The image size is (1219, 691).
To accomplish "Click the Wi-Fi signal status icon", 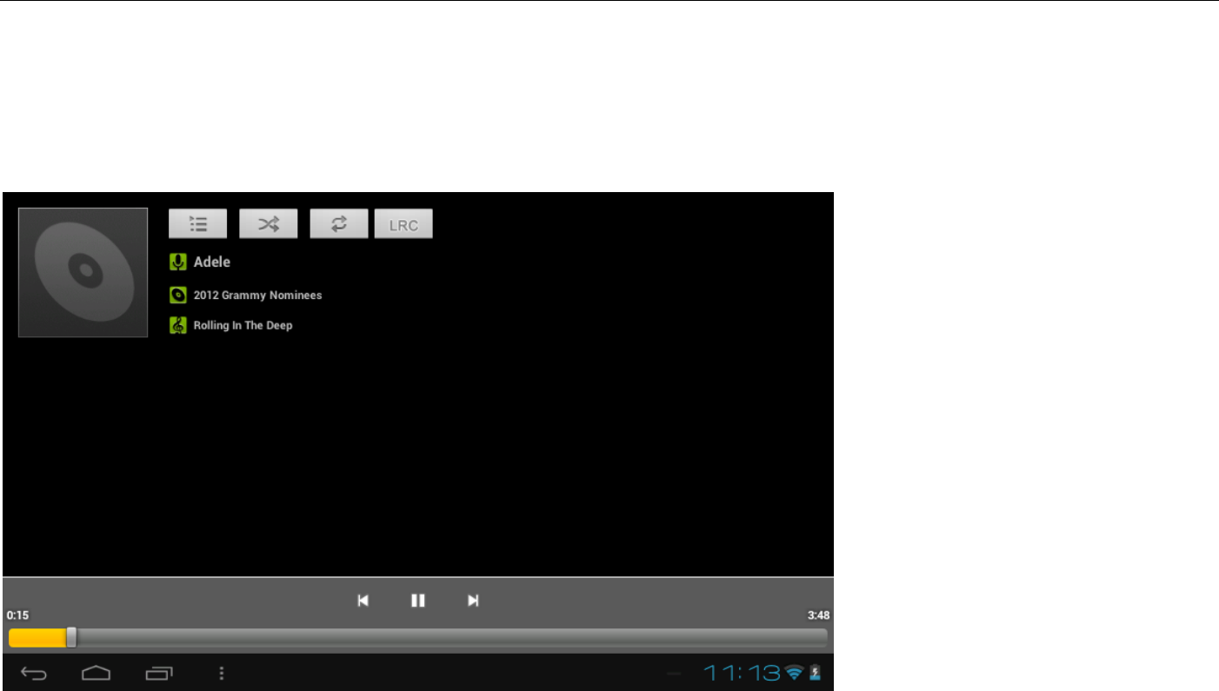I will coord(794,673).
